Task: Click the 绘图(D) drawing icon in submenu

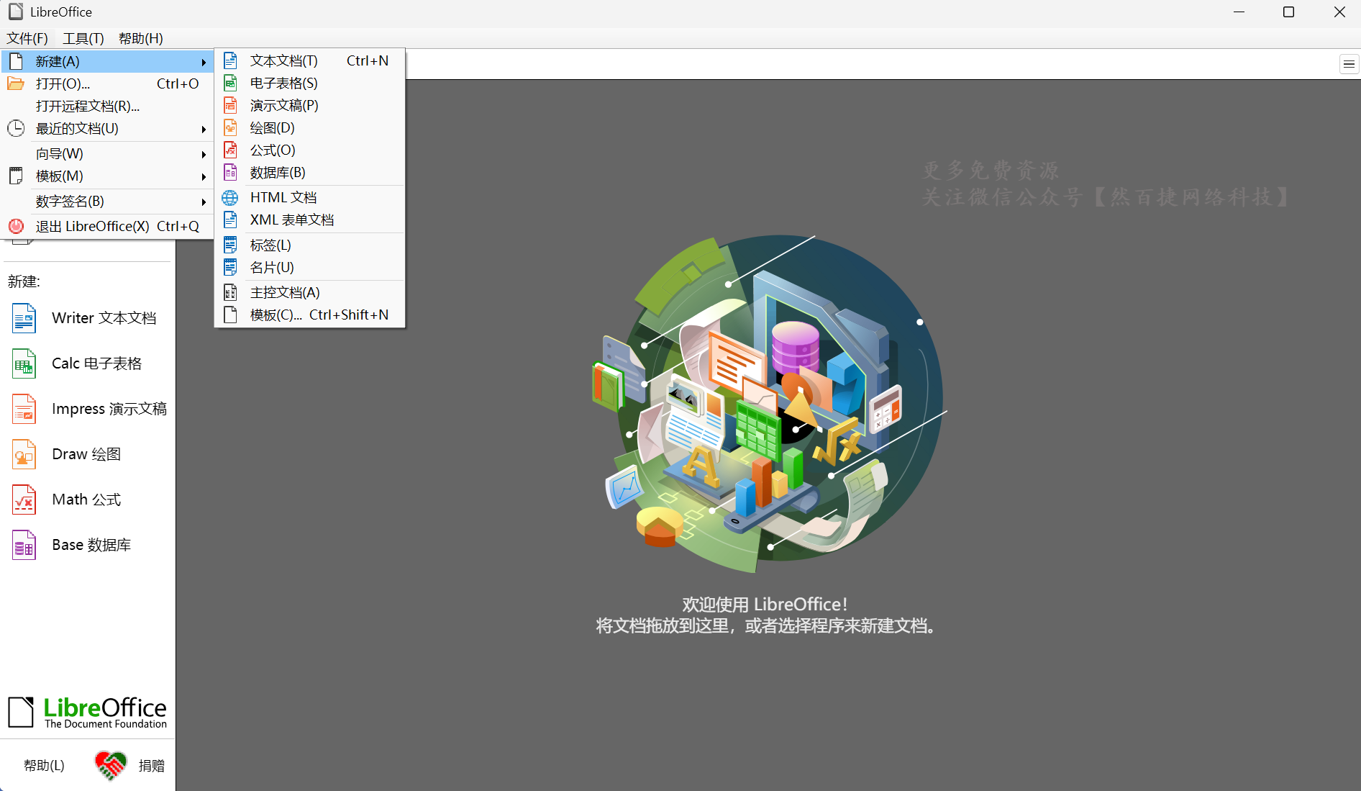Action: click(230, 127)
